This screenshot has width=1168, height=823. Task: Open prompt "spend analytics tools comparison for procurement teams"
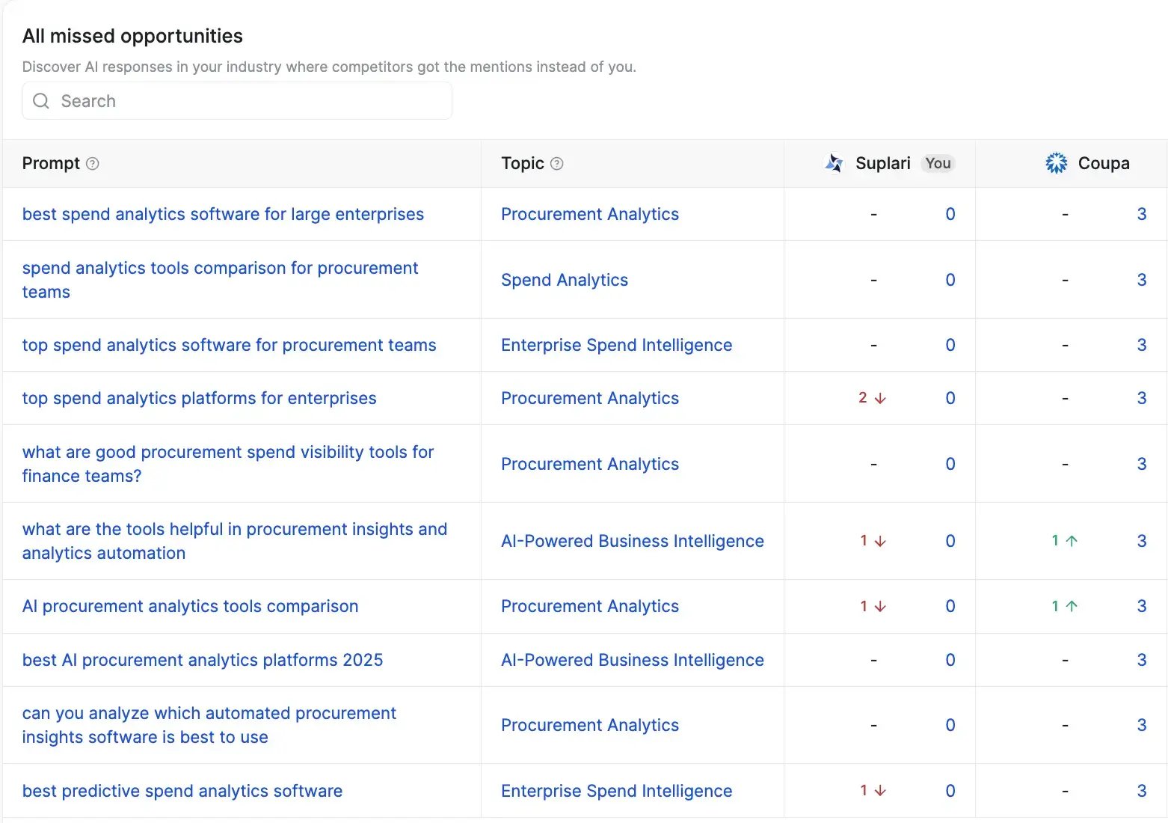[220, 280]
